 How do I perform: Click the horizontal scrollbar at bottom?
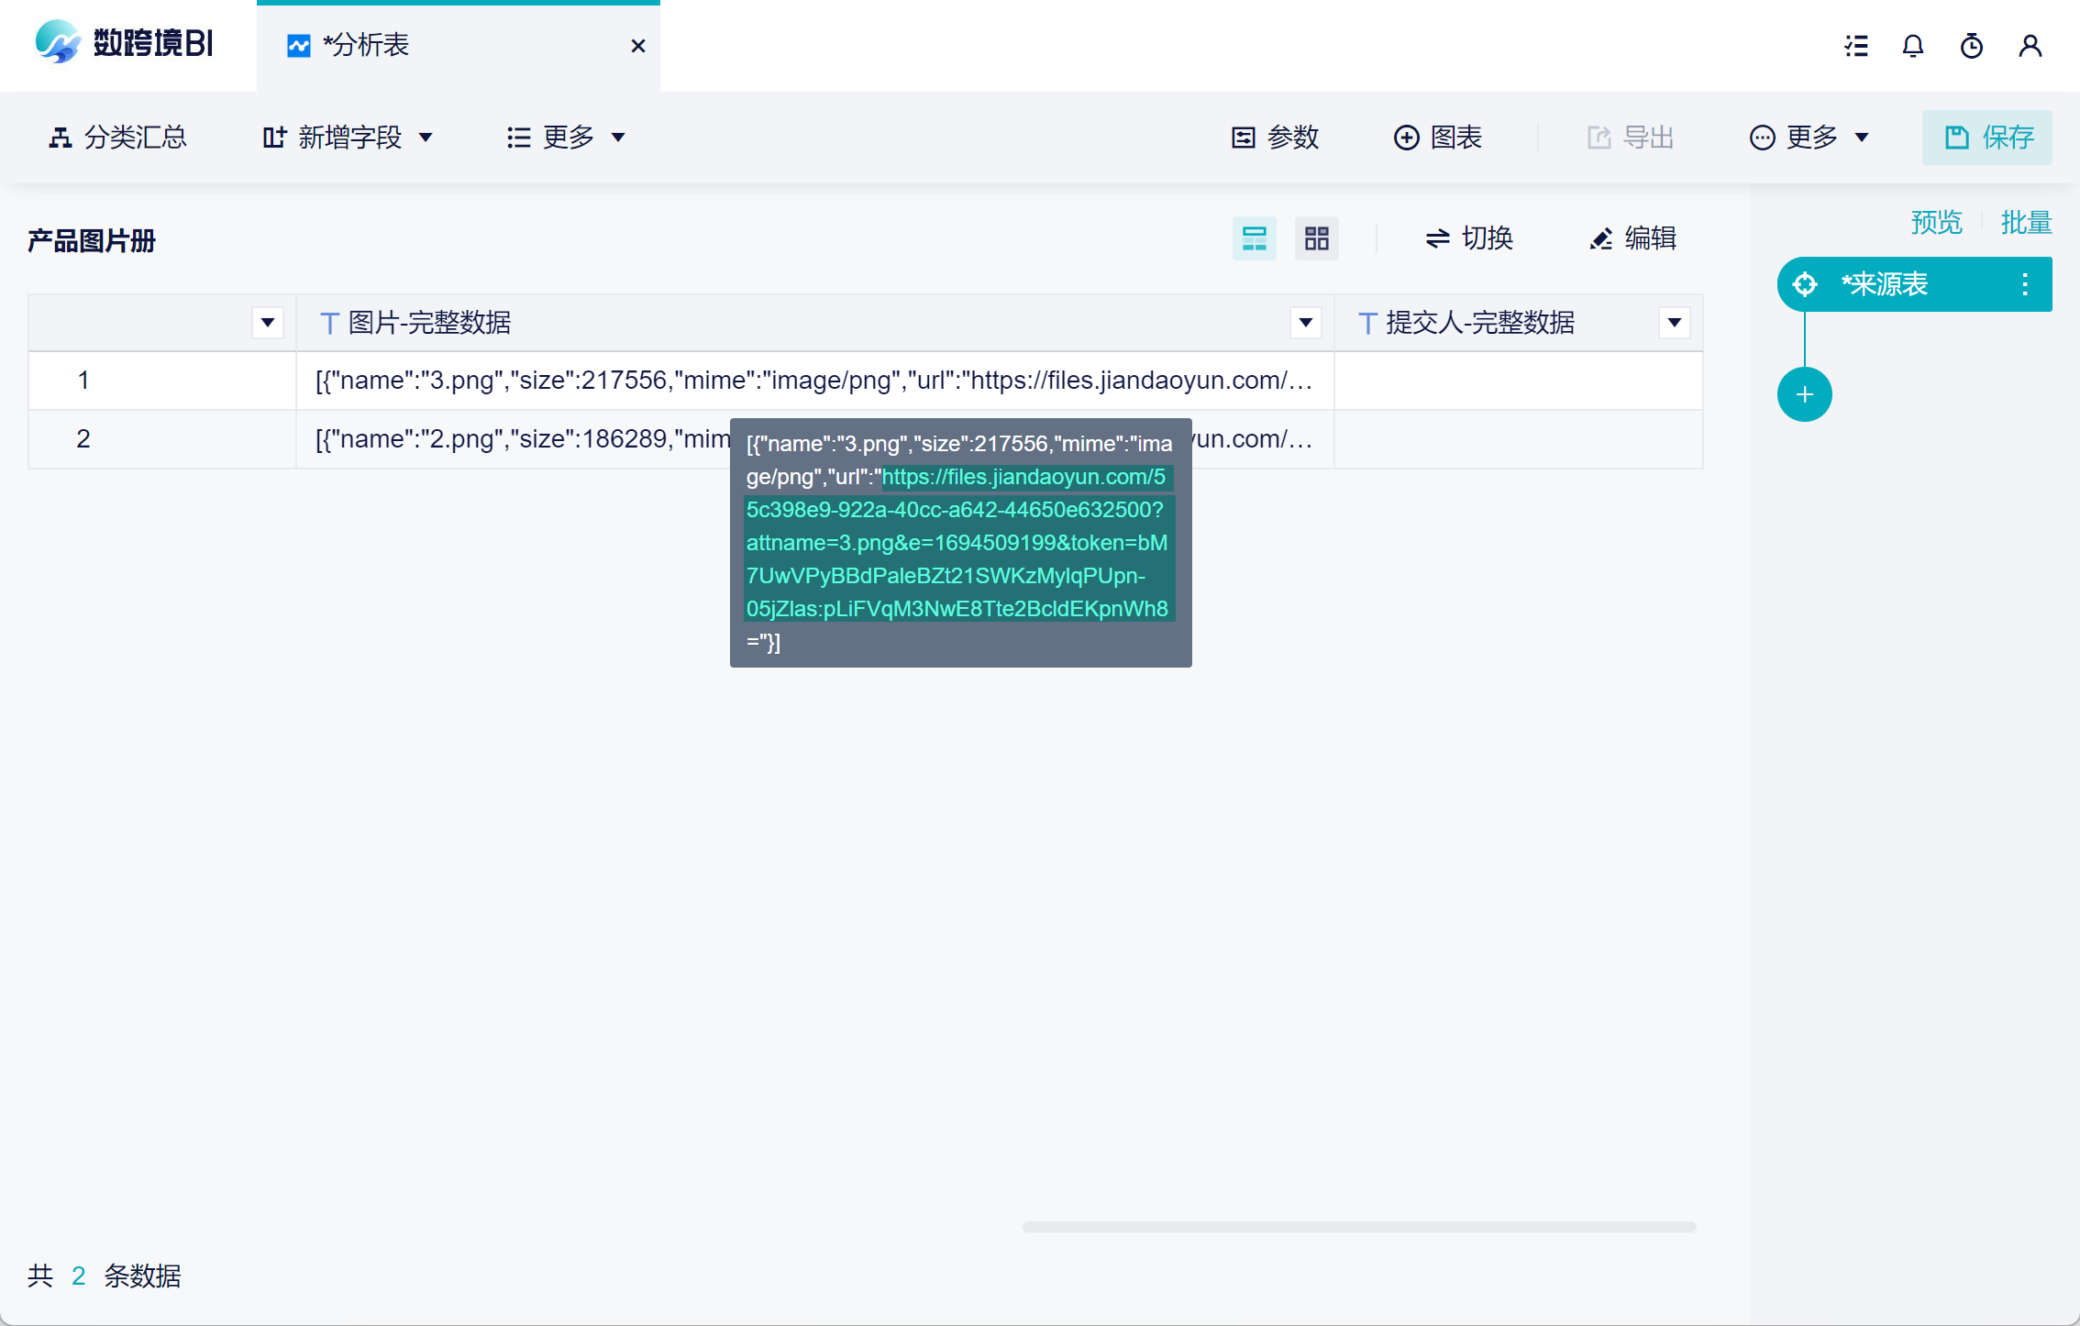[1359, 1227]
